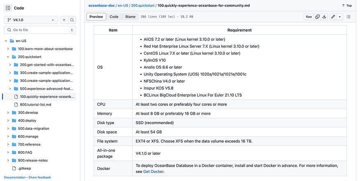Open the document outline list icon
This screenshot has height=181, width=360.
tap(348, 17)
